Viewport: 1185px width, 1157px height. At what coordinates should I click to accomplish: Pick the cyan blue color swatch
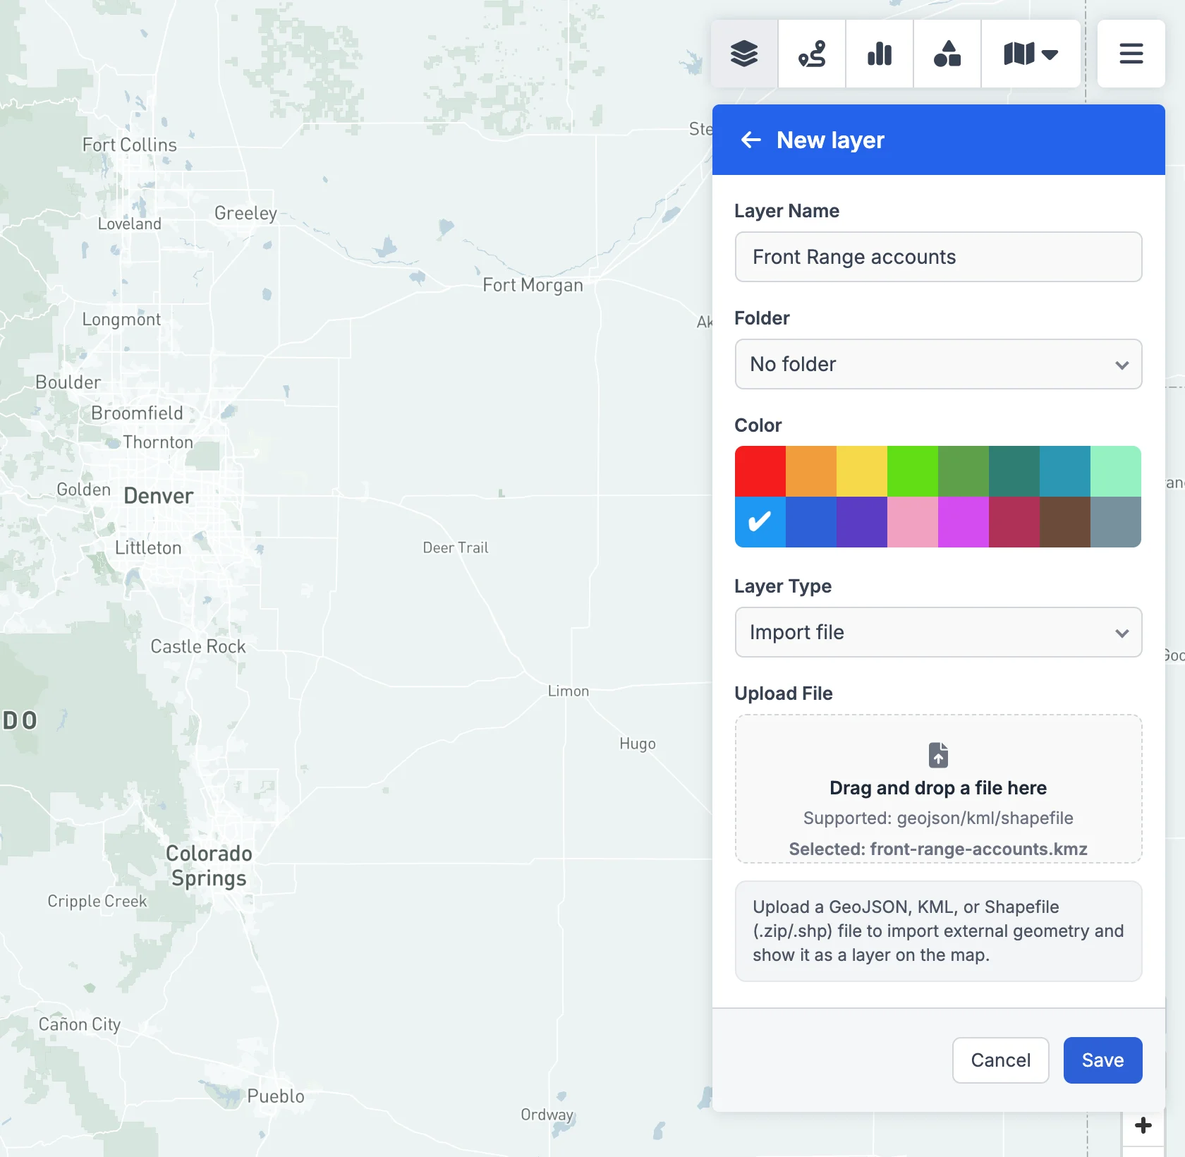coord(1065,471)
